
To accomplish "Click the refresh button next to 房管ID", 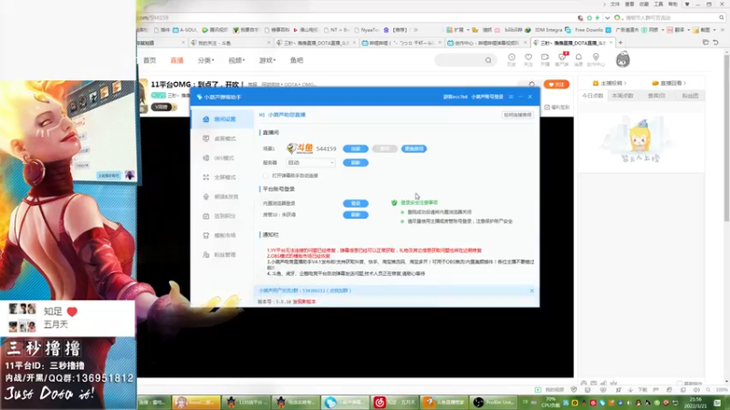I will [x=356, y=215].
